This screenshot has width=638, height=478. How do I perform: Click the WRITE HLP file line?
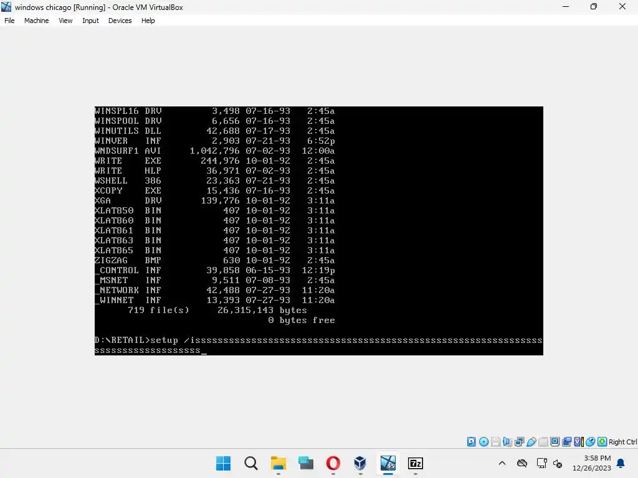point(215,171)
